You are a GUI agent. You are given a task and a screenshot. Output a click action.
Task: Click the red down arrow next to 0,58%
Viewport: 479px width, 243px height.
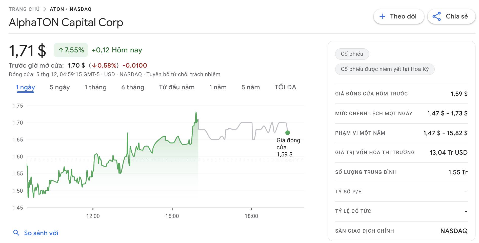point(95,65)
